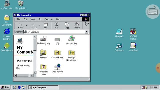Click Show Desktop quick launch icon

[15, 87]
